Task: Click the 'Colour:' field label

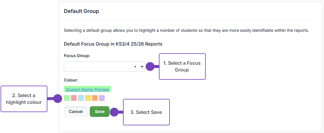Action: [x=71, y=80]
